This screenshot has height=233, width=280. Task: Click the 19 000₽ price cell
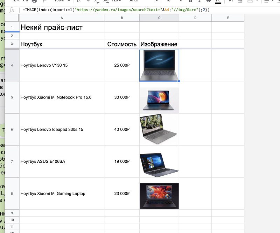click(122, 161)
